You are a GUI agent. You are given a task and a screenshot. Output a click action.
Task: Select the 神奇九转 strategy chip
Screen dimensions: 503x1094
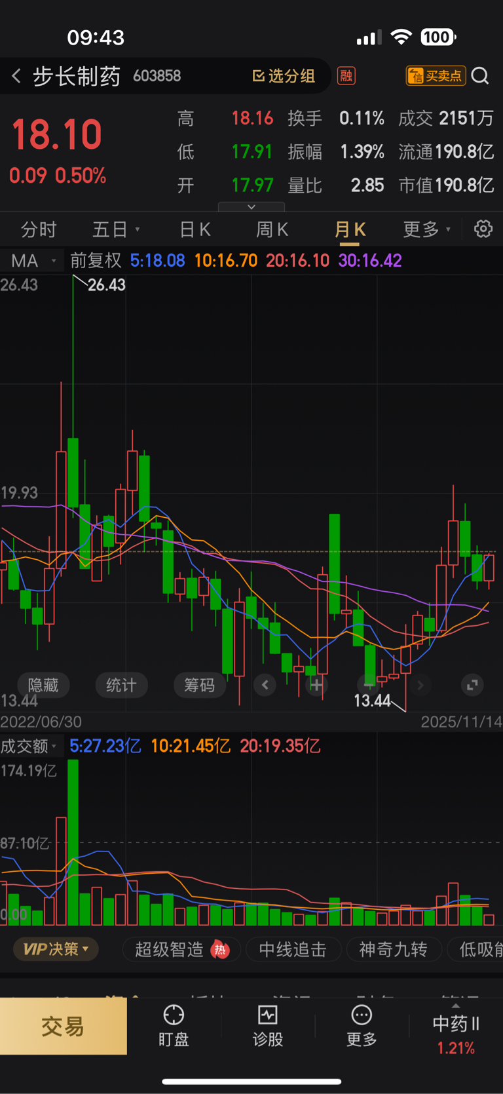click(x=393, y=949)
